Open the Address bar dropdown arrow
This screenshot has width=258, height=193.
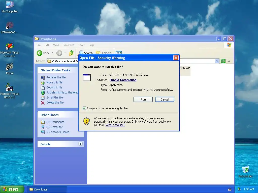click(217, 61)
